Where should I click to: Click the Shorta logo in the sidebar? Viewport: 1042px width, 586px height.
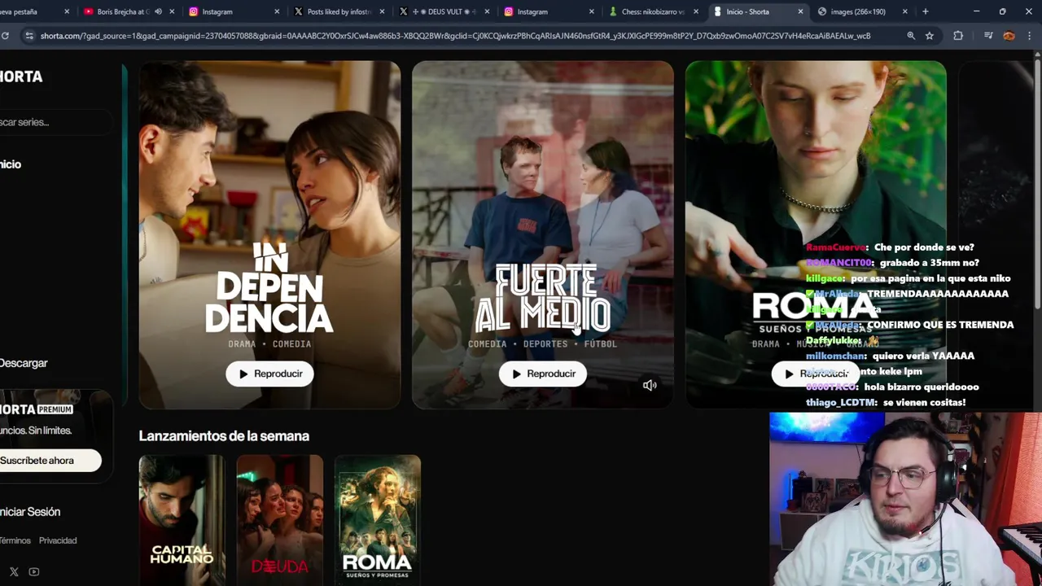[x=21, y=77]
